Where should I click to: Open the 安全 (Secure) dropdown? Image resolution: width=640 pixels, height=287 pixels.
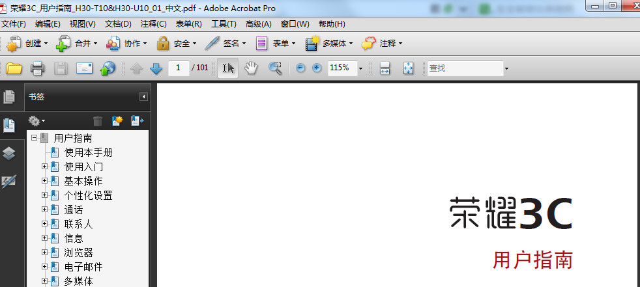[177, 43]
